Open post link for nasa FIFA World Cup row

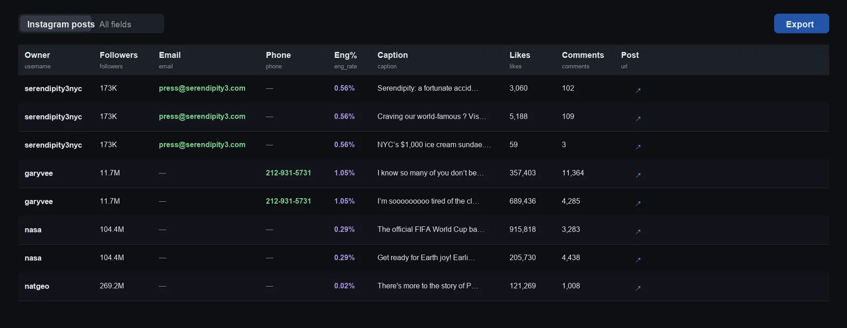(638, 232)
